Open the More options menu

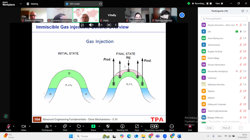pyautogui.click(x=172, y=128)
